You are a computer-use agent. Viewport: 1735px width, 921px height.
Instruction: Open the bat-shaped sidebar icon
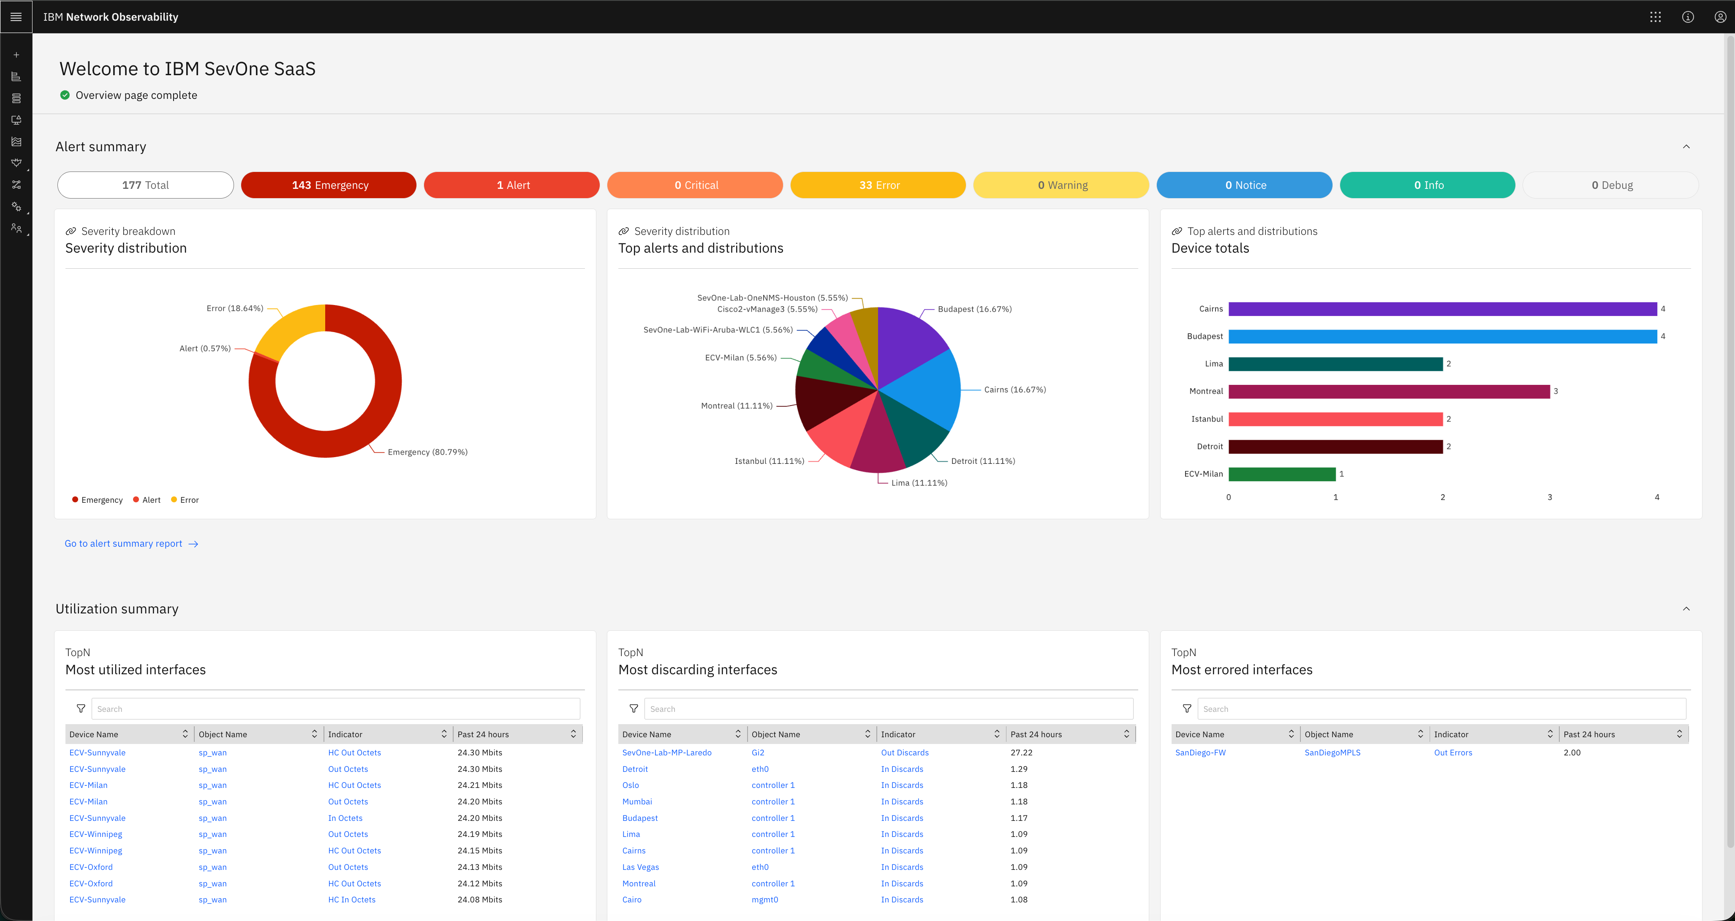click(x=16, y=163)
